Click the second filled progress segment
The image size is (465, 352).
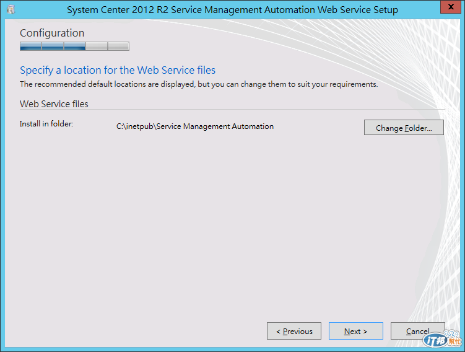coord(53,46)
